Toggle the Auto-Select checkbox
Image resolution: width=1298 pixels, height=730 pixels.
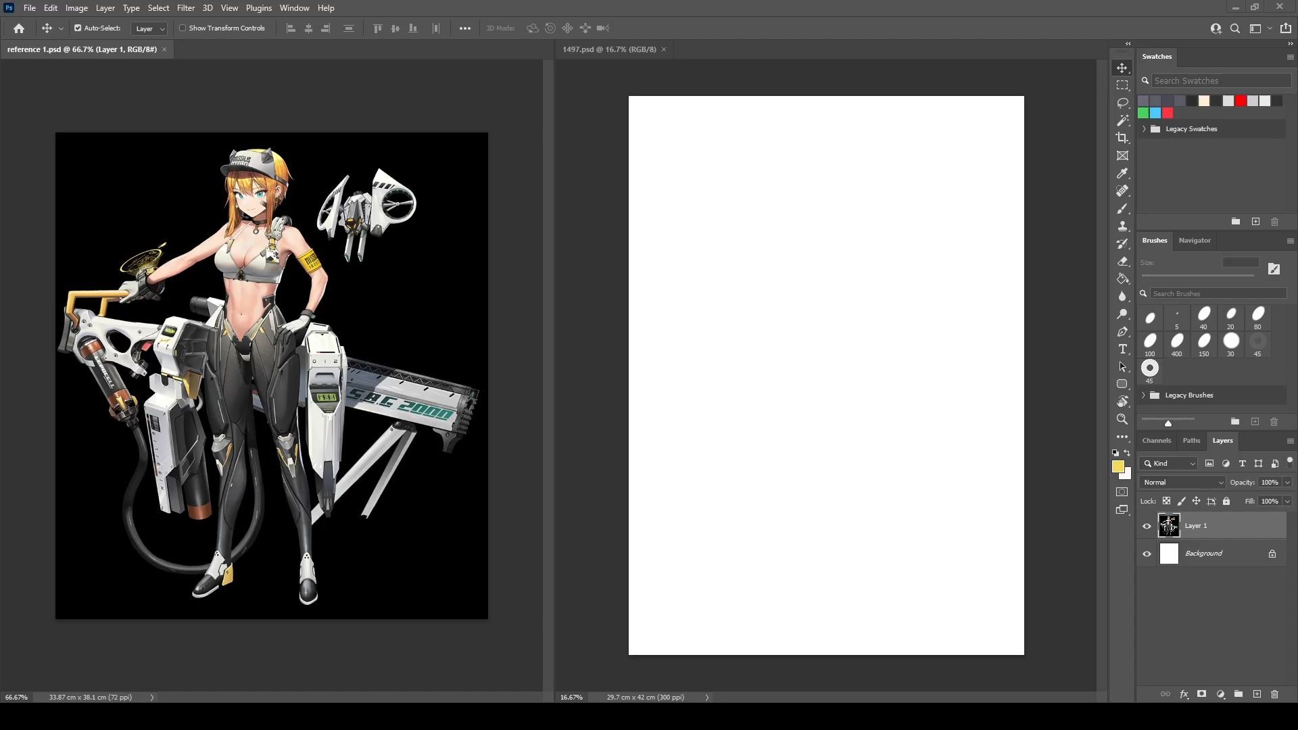click(x=78, y=28)
